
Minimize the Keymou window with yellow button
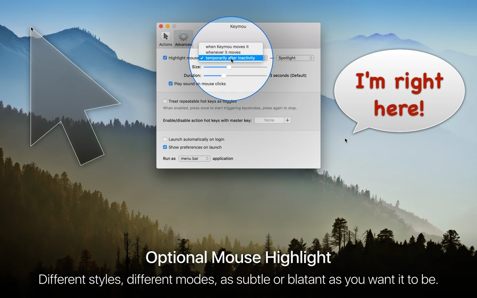coord(168,26)
